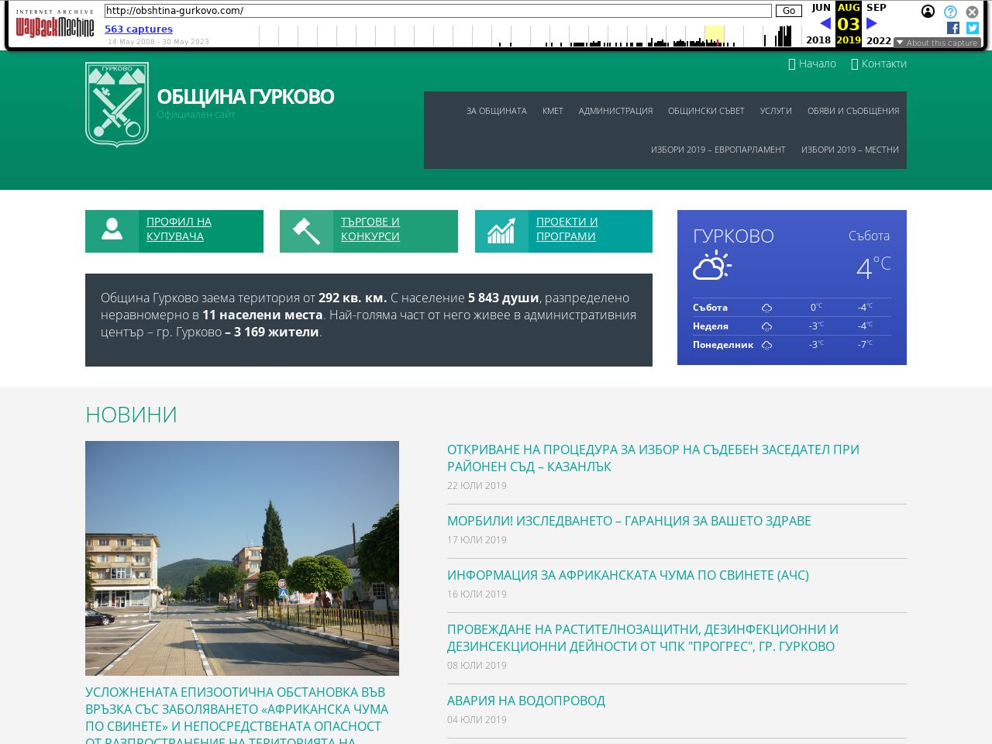Click the projects growth chart icon
Image resolution: width=992 pixels, height=744 pixels.
pyautogui.click(x=501, y=231)
